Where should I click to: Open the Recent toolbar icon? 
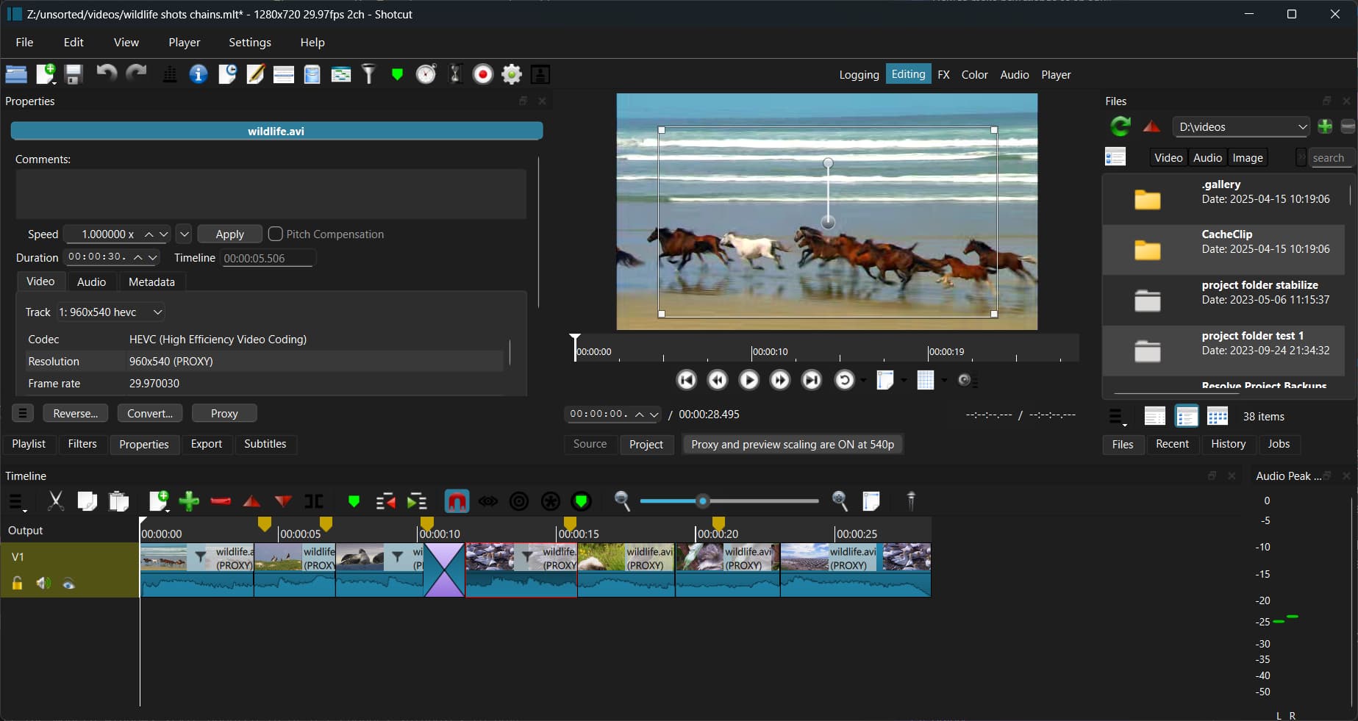coord(227,74)
